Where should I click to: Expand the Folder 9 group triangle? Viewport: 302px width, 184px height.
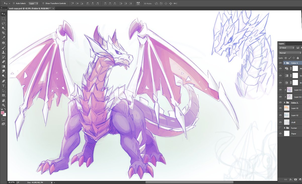(285, 102)
